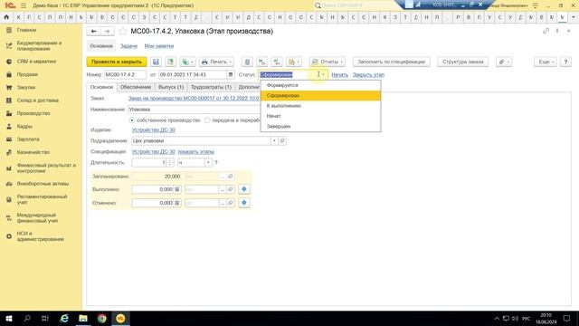Open Windows taskbar search

pyautogui.click(x=27, y=318)
